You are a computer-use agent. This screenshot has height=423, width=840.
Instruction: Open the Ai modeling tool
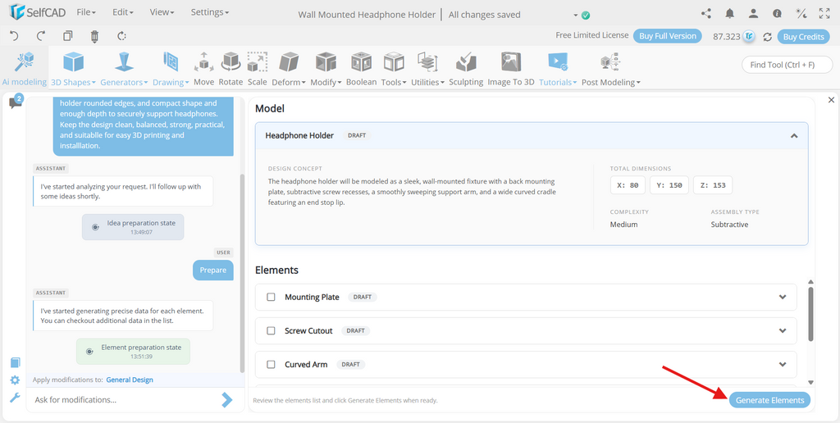pos(24,69)
